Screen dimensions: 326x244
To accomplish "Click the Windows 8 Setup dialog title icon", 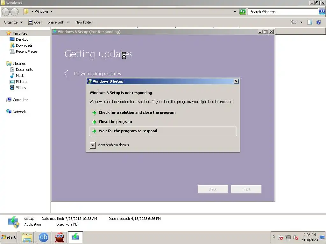I will (x=89, y=81).
